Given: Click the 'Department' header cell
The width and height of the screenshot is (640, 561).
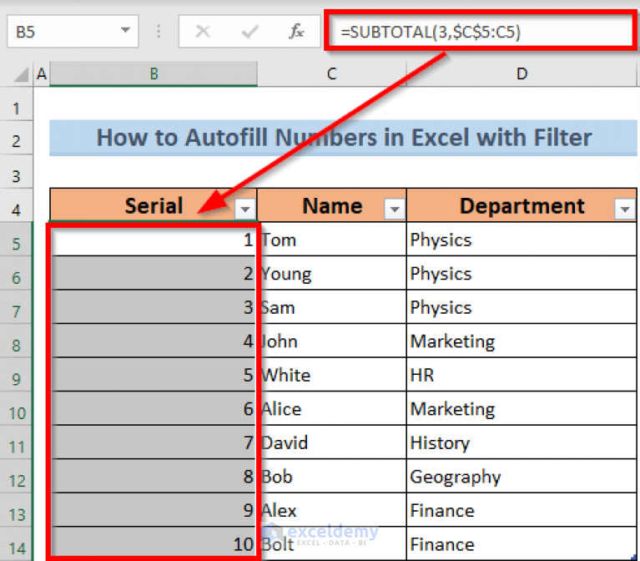Looking at the screenshot, I should [x=522, y=205].
